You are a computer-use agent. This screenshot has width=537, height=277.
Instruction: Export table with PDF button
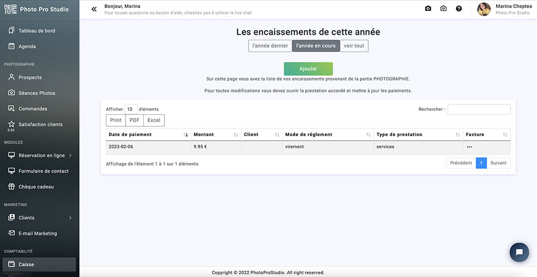[x=135, y=120]
